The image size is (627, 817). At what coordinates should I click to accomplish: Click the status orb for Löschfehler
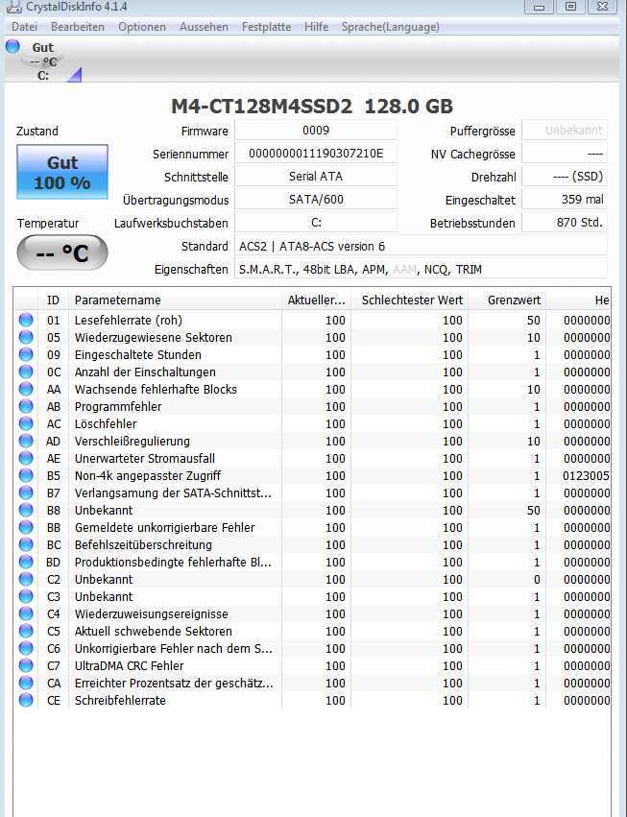(26, 423)
